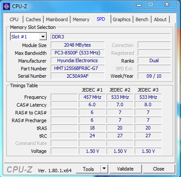The width and height of the screenshot is (181, 177).
Task: Click the JEDEC #2 column header
Action: tap(120, 90)
